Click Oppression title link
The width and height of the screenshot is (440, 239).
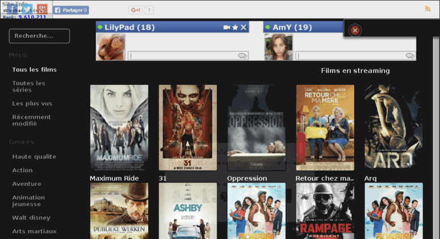(247, 179)
